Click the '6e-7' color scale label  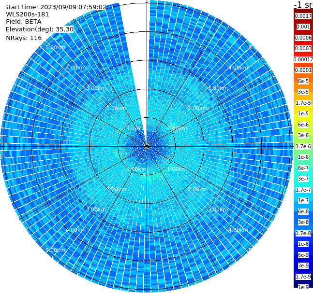click(x=303, y=168)
